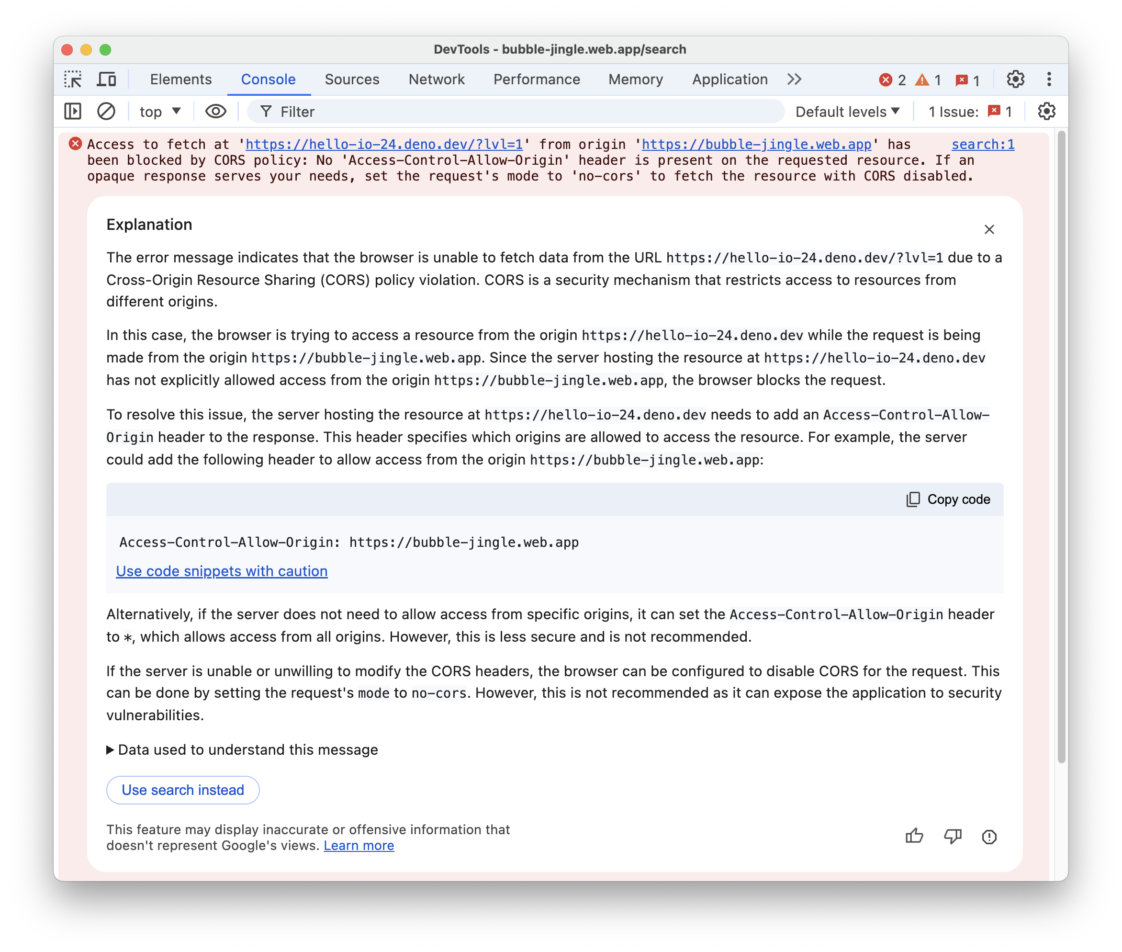Click the eye/show hidden messages icon

click(x=215, y=113)
